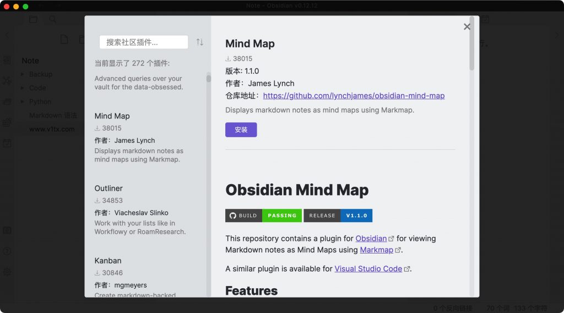Click the build passing badge
This screenshot has height=313, width=564.
263,215
